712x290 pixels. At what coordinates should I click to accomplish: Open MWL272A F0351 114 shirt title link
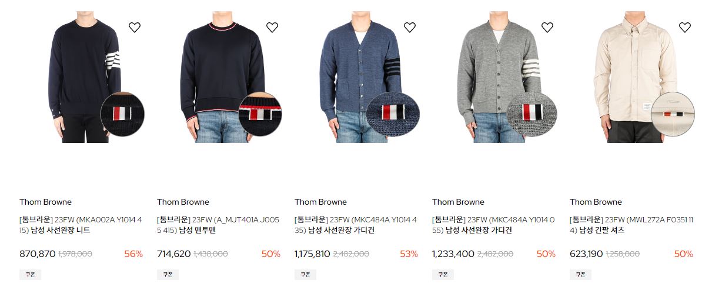(631, 225)
